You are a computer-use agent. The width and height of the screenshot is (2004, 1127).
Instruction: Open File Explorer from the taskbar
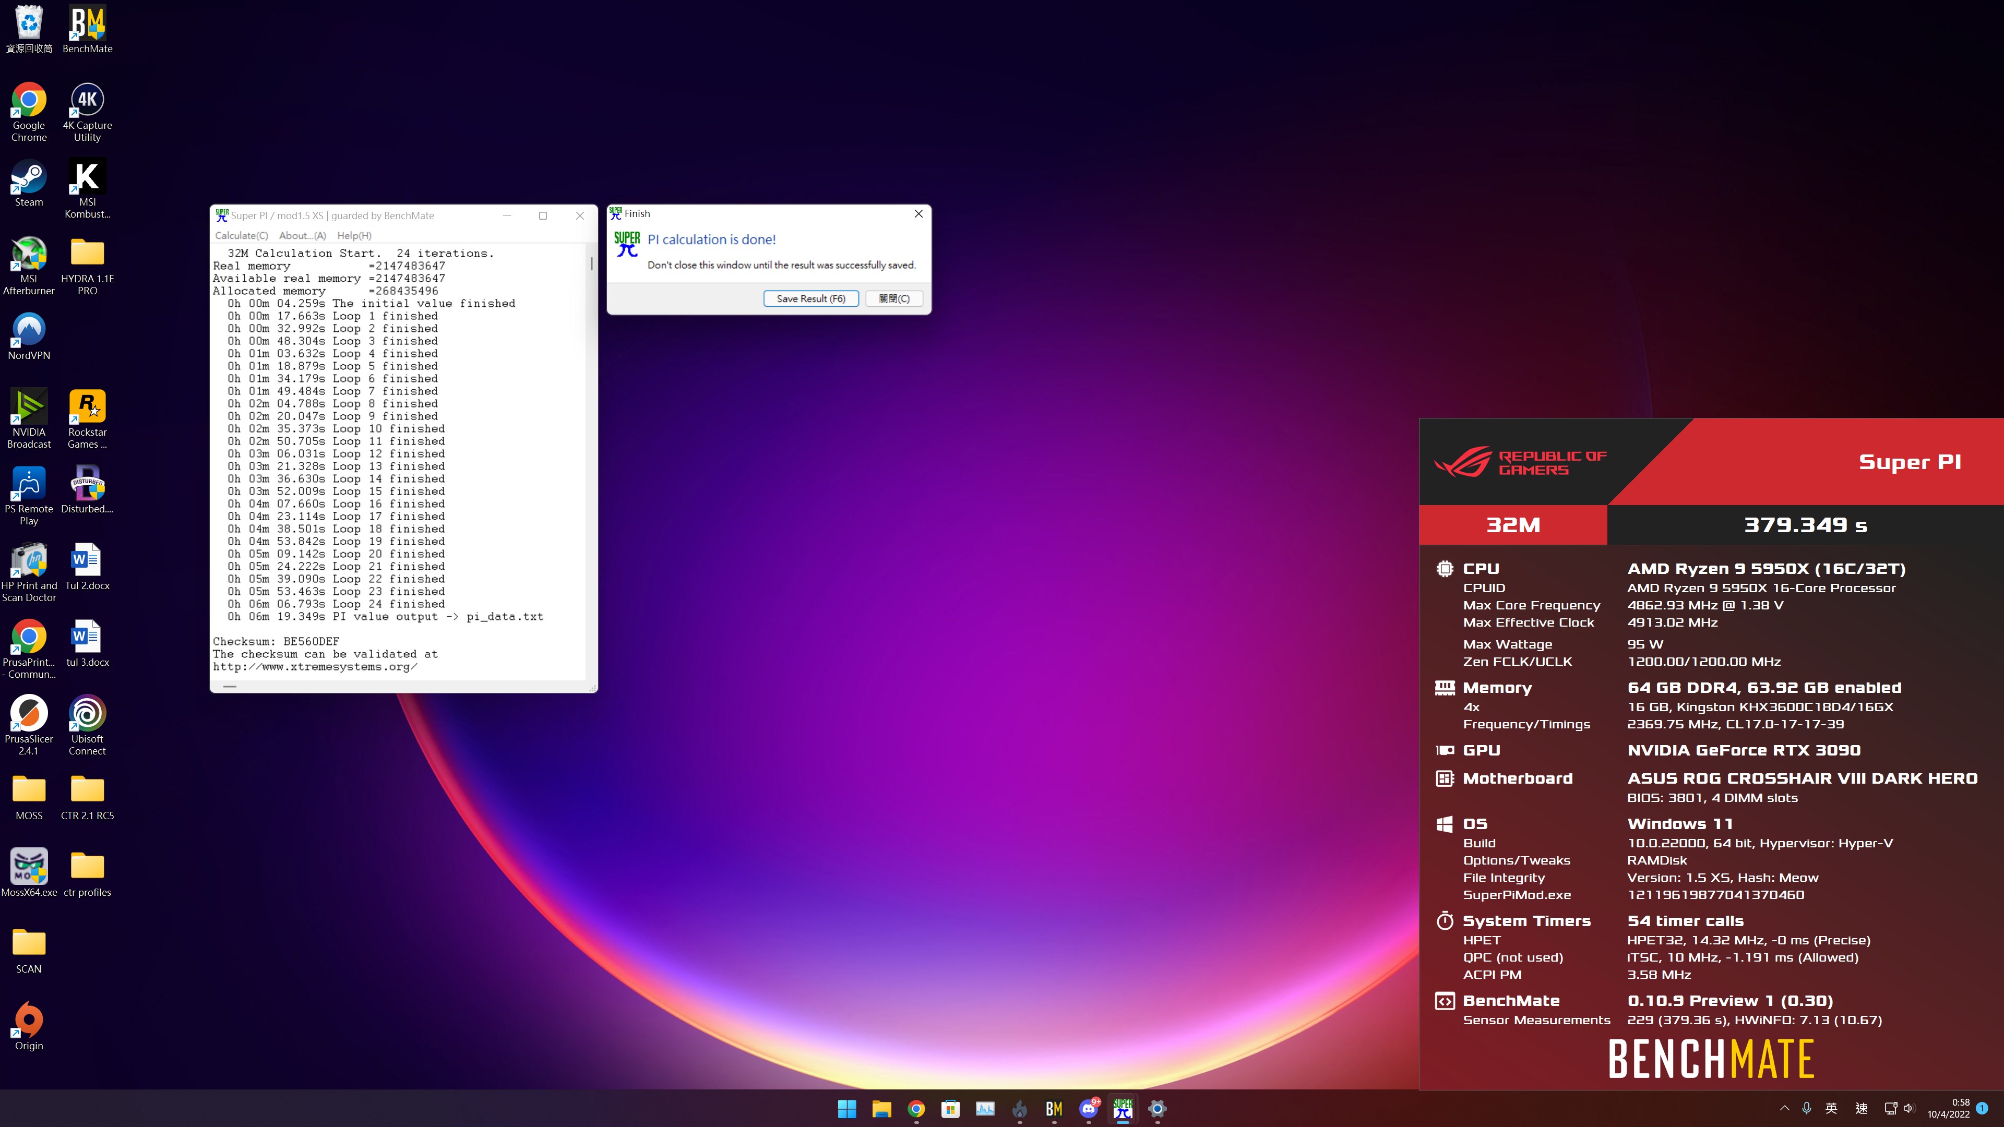881,1109
